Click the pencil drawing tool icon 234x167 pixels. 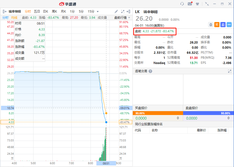point(116,12)
